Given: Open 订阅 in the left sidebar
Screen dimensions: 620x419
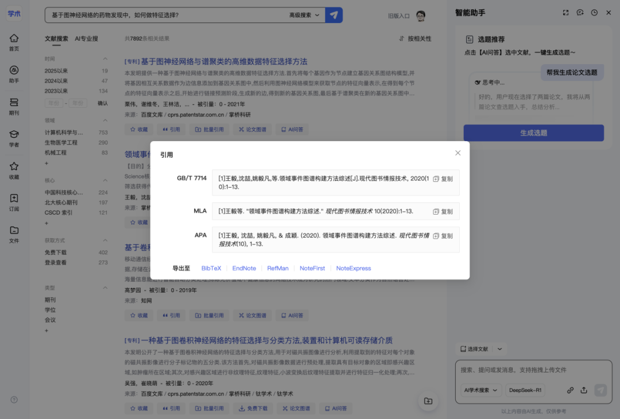Looking at the screenshot, I should click(x=14, y=203).
